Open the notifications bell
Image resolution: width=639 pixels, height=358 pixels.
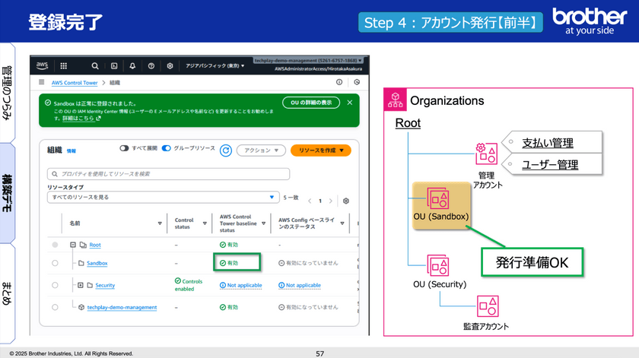tap(132, 66)
